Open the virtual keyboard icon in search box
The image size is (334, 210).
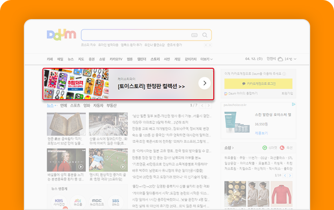pyautogui.click(x=194, y=35)
